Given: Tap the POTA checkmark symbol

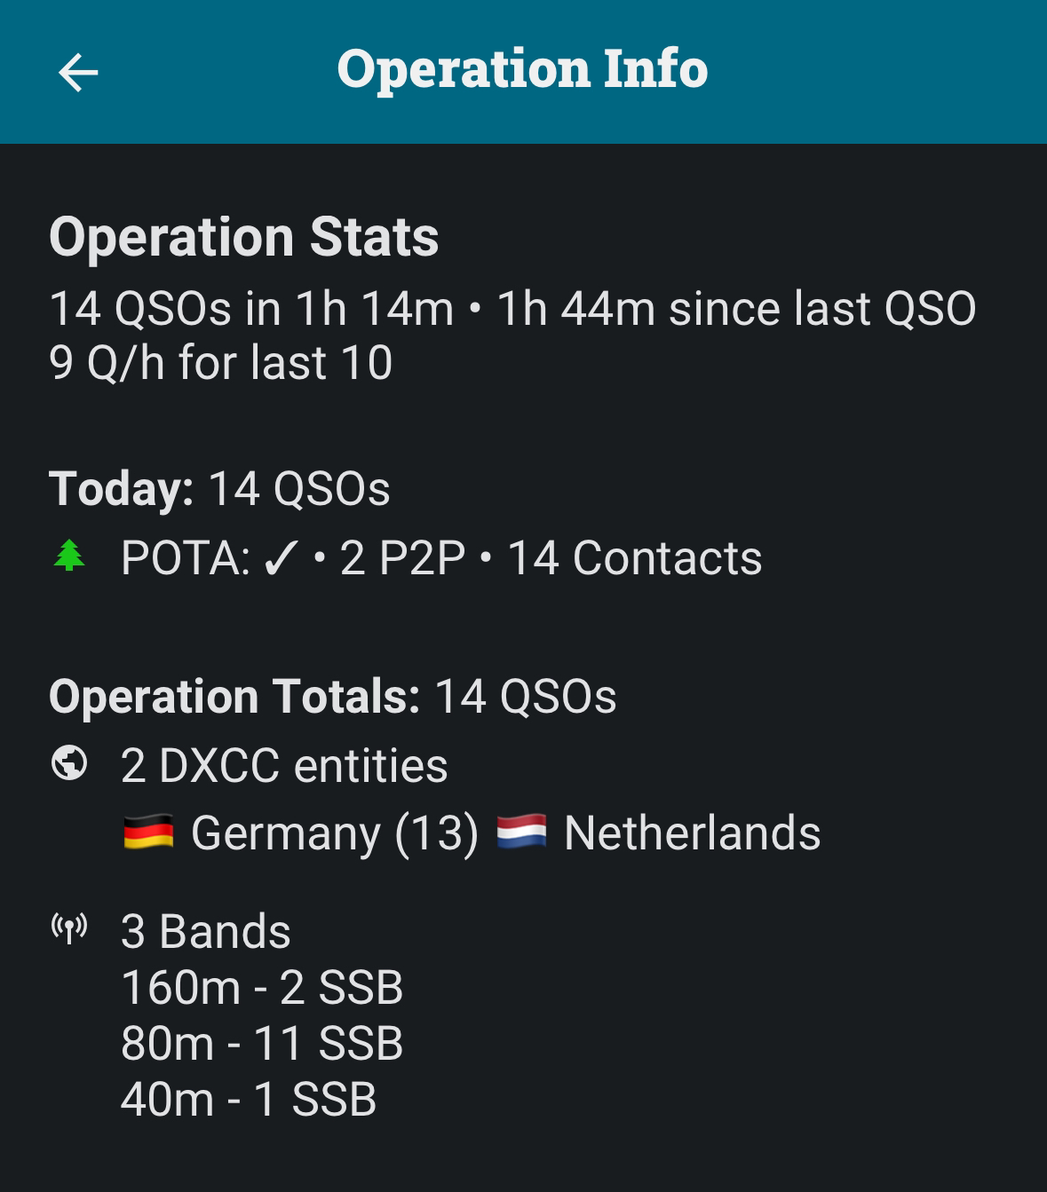Looking at the screenshot, I should [281, 558].
